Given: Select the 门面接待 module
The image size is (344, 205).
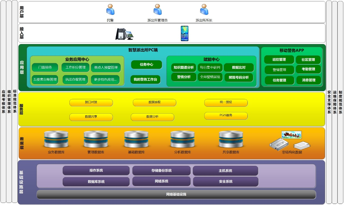Looking at the screenshot, I should pos(45,68).
